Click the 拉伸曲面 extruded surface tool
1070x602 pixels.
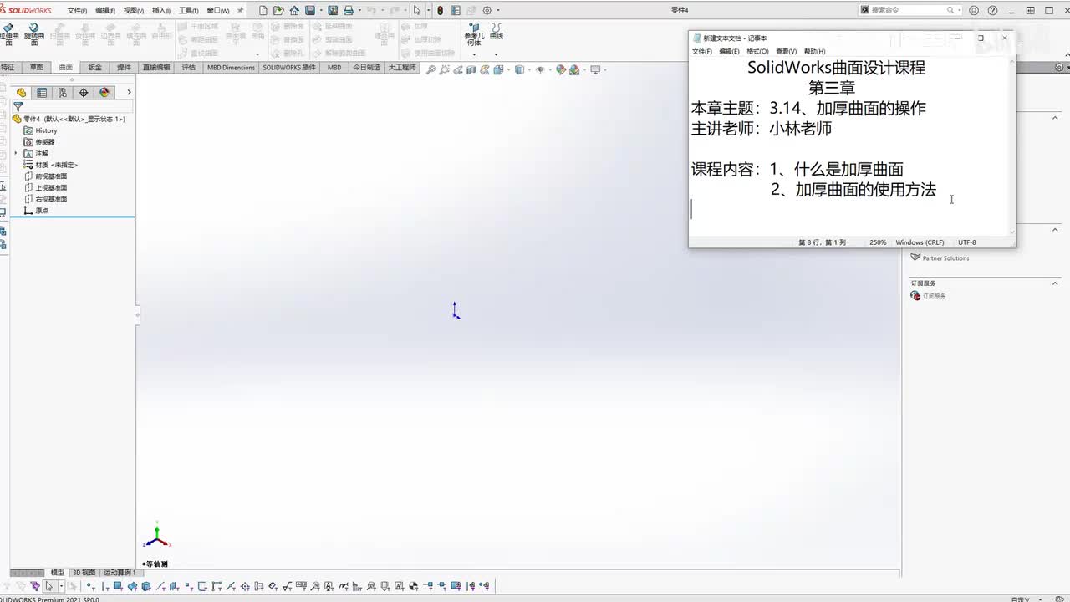[8, 33]
